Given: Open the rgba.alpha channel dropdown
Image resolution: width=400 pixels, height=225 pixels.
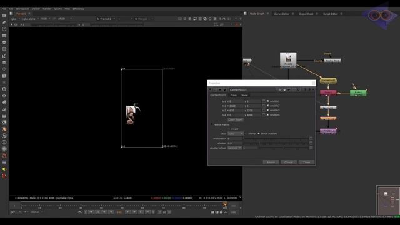Looking at the screenshot, I should (31, 19).
